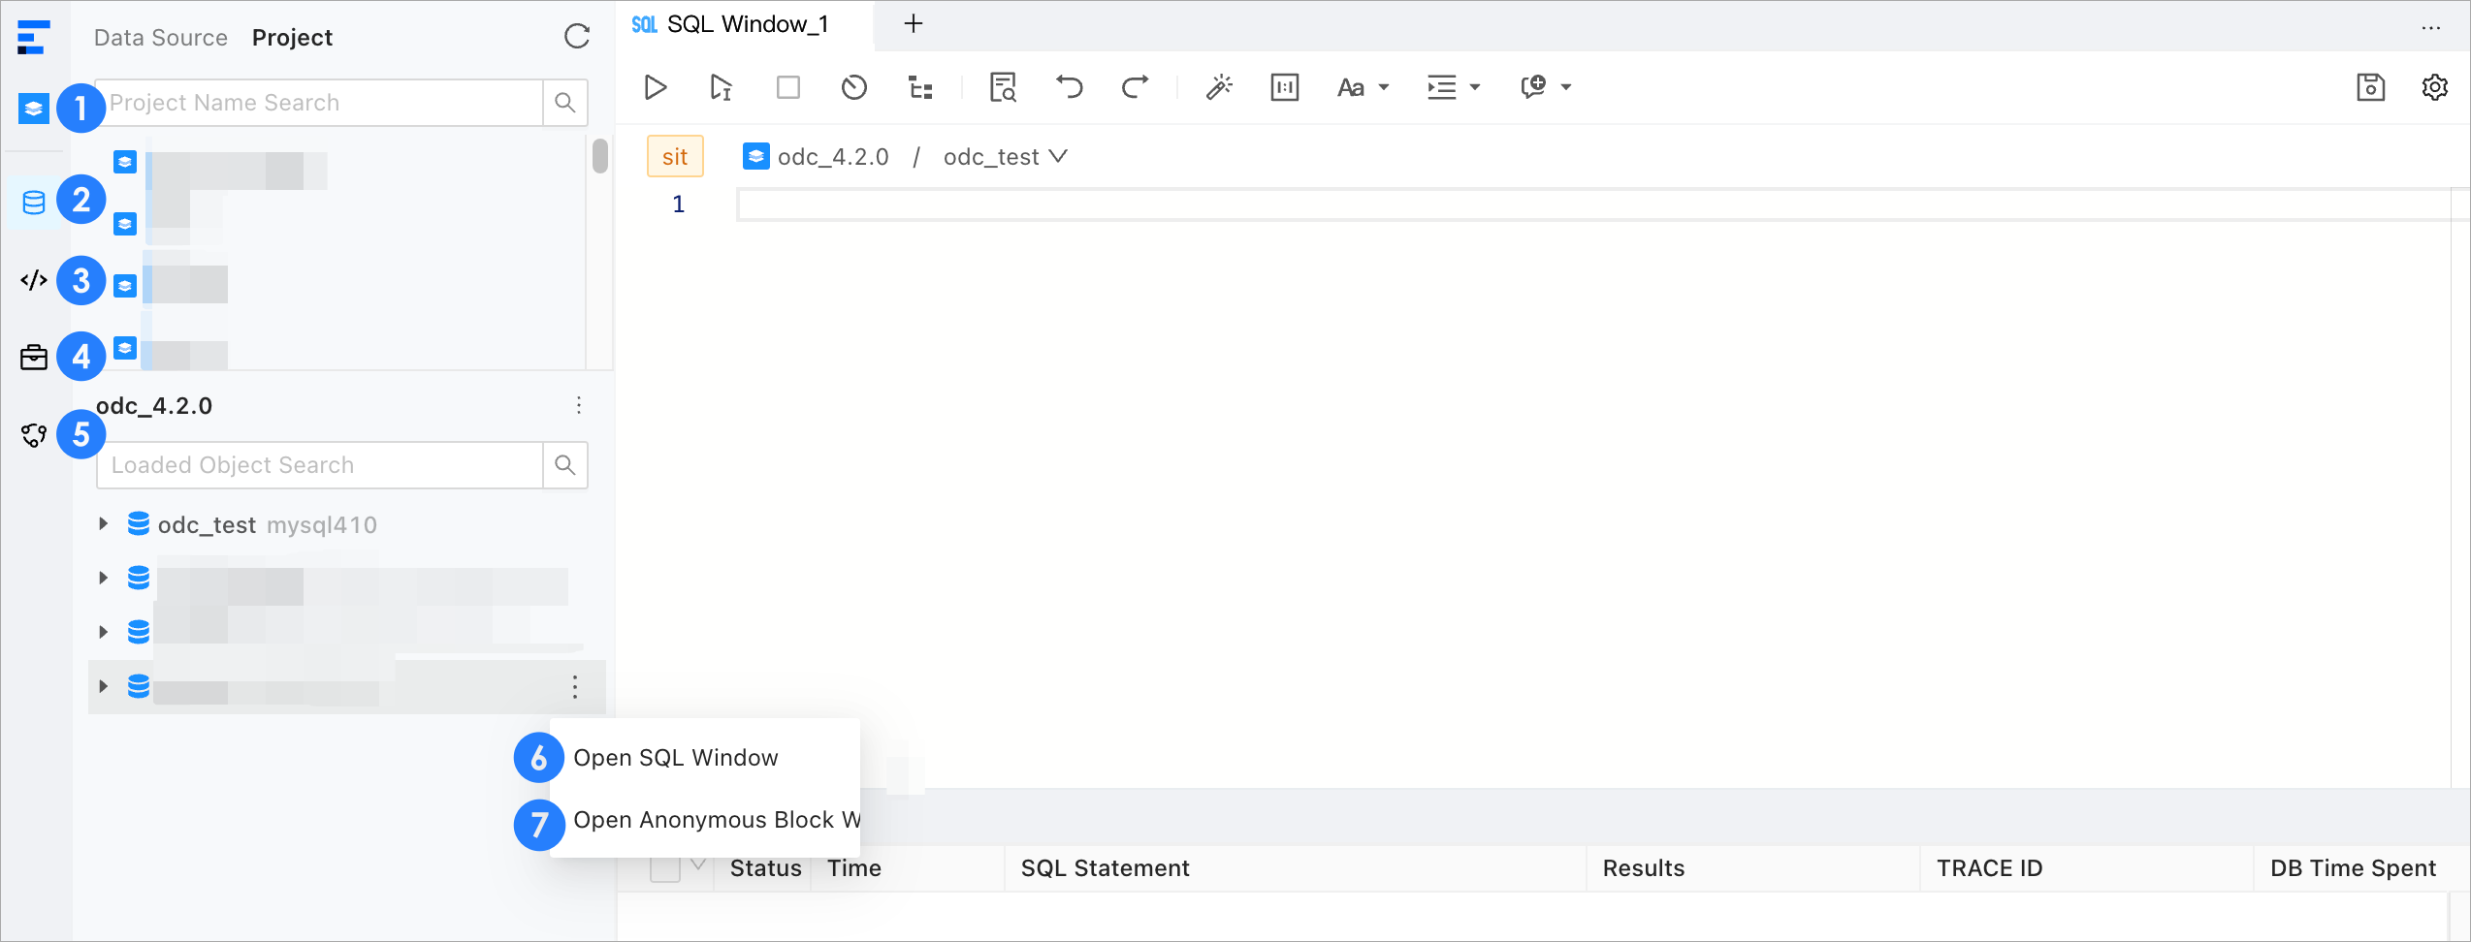The width and height of the screenshot is (2471, 942).
Task: Toggle the select-all checkbox in results header
Action: tap(665, 868)
